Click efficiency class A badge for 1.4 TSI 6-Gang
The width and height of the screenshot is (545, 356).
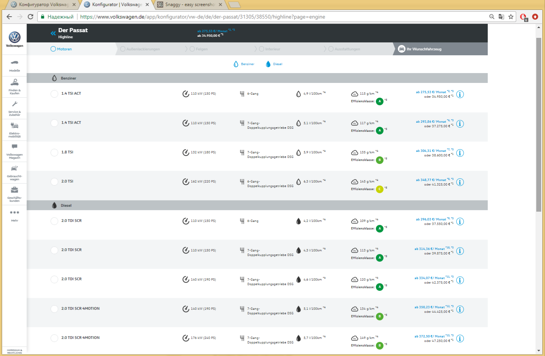[x=380, y=101]
